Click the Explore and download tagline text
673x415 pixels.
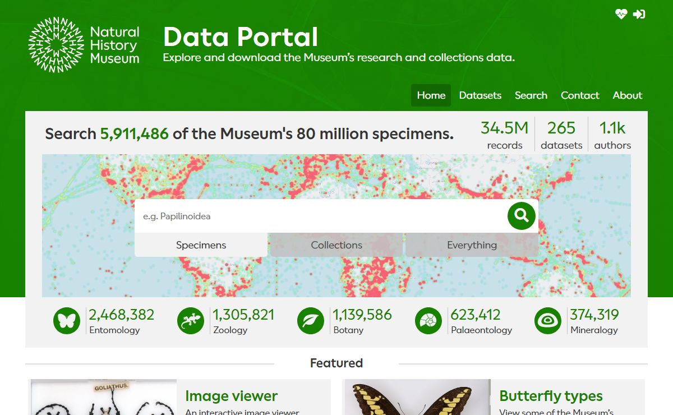point(339,57)
